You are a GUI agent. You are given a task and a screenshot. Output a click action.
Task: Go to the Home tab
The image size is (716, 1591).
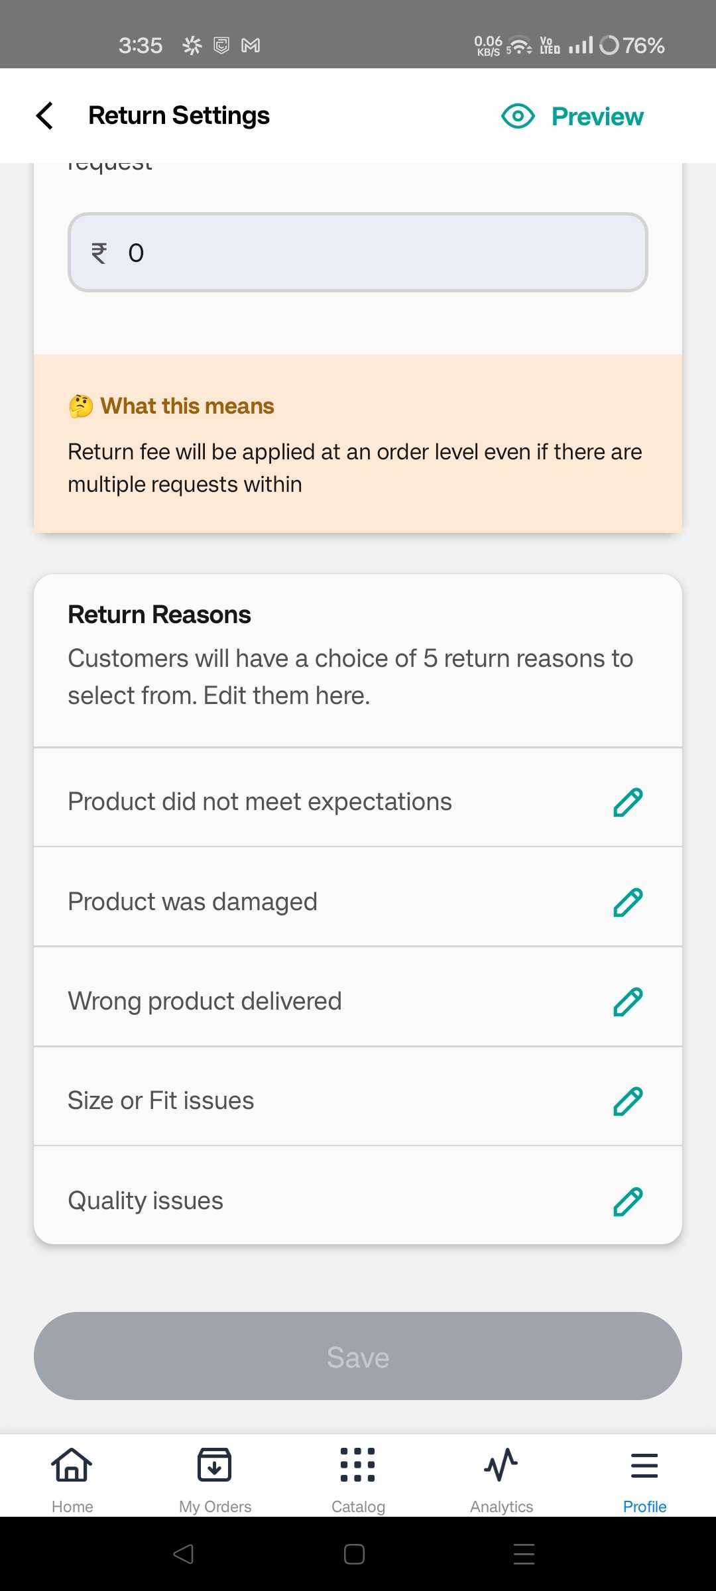pos(72,1477)
